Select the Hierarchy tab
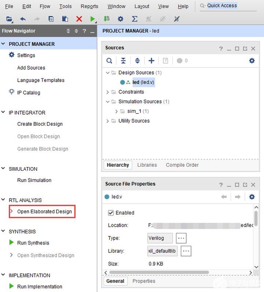The height and width of the screenshot is (292, 264). point(118,165)
